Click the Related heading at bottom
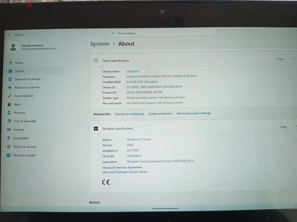Screen dimensions: 297x222 point(94,202)
